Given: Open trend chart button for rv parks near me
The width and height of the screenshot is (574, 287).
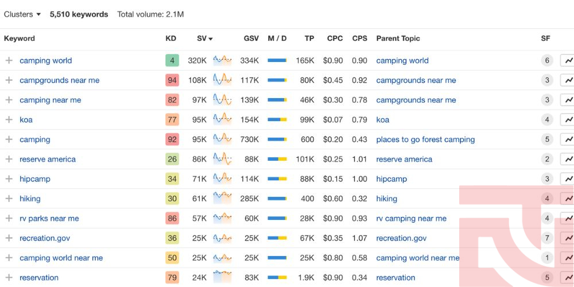Looking at the screenshot, I should [x=568, y=219].
